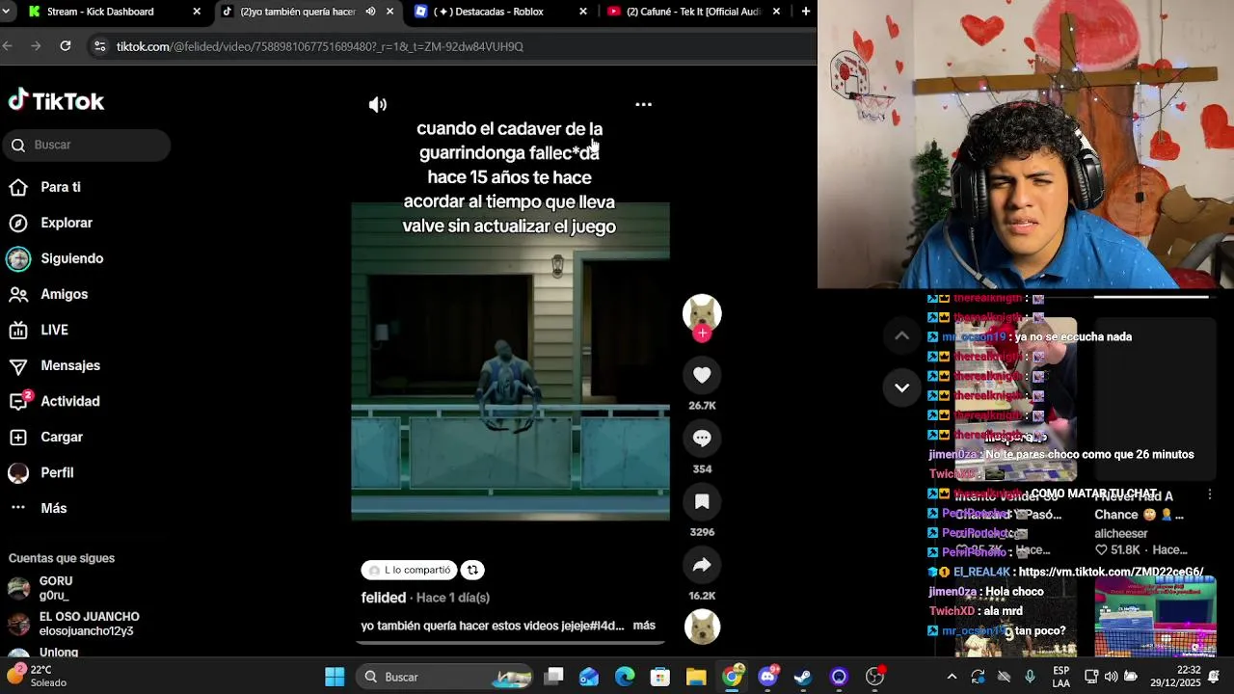The image size is (1234, 694).
Task: Open the related-videos panel kebab menu
Action: pyautogui.click(x=1210, y=494)
